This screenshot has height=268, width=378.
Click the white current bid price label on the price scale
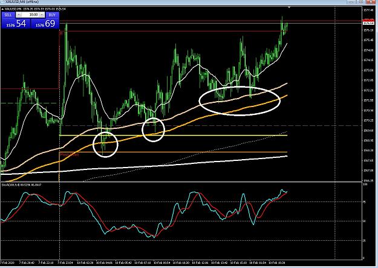[368, 24]
